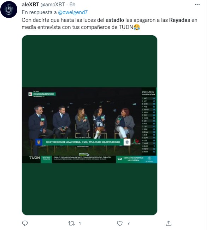View likes by clicking the count 7
This screenshot has width=217, height=230.
pyautogui.click(x=128, y=224)
